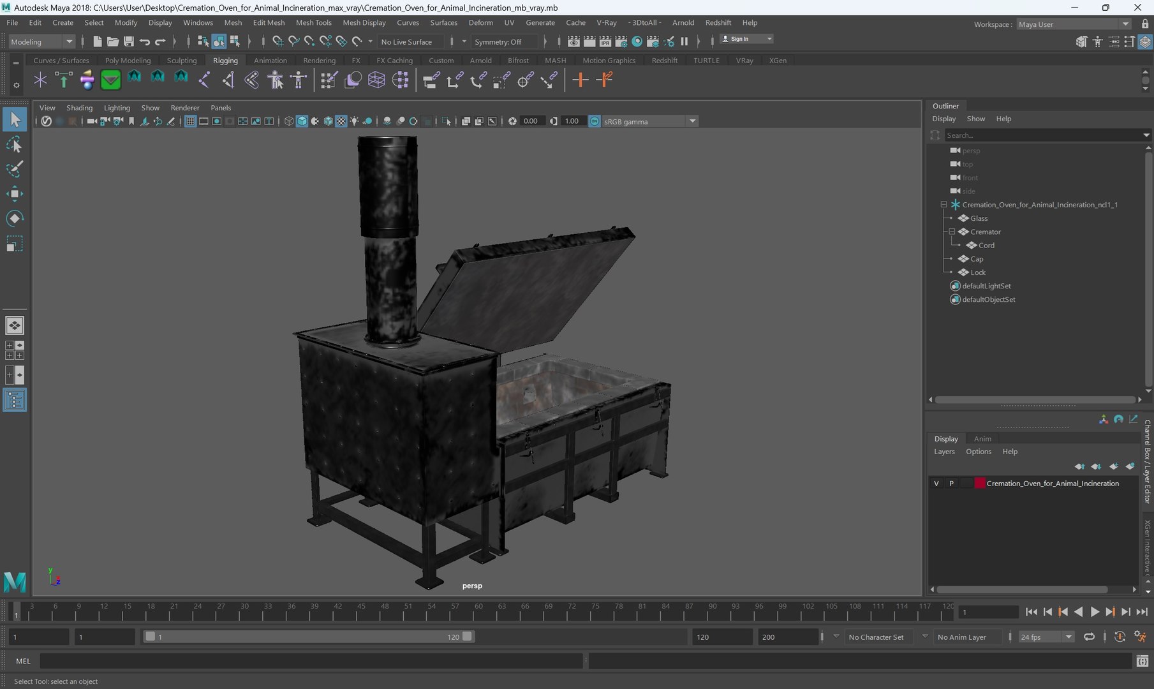Play the animation forwards

[1094, 612]
